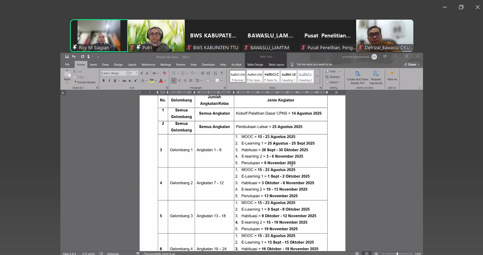Open the Font dialog launcher
This screenshot has height=255, width=483.
[x=167, y=88]
